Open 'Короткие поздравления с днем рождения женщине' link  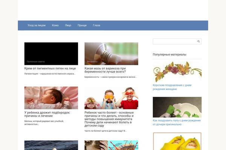click(x=172, y=87)
